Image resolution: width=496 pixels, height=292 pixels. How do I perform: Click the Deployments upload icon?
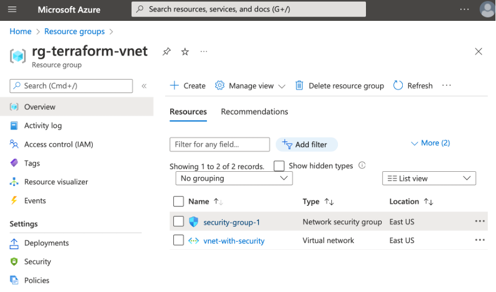coord(14,243)
